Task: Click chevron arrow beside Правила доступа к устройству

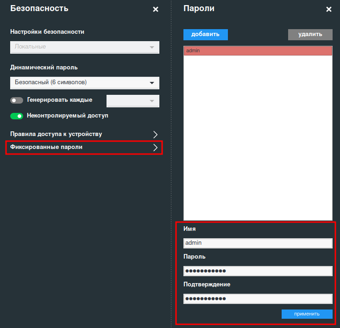Action: tap(155, 134)
